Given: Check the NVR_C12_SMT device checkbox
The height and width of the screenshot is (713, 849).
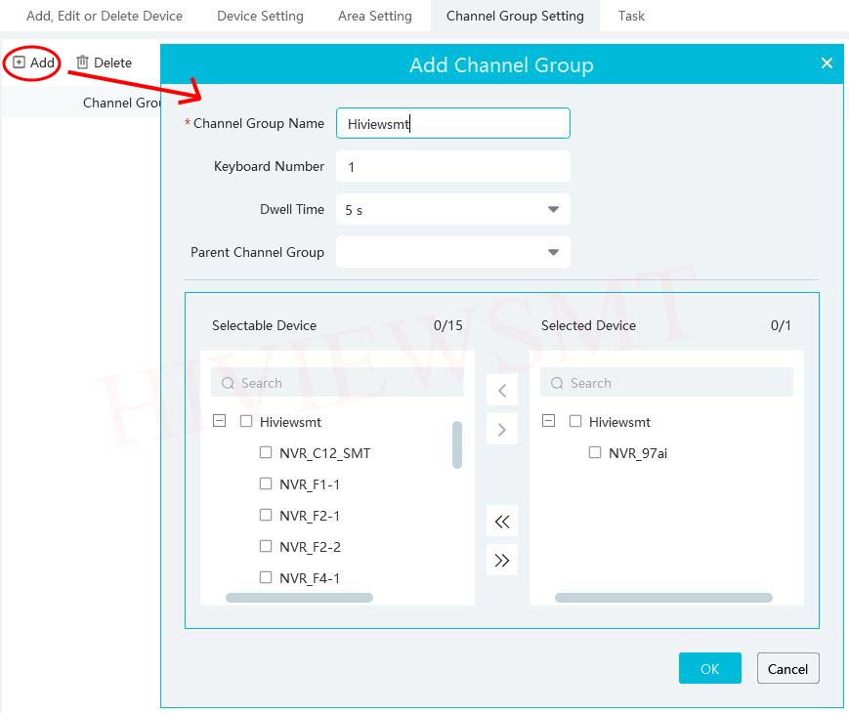Looking at the screenshot, I should (x=266, y=453).
